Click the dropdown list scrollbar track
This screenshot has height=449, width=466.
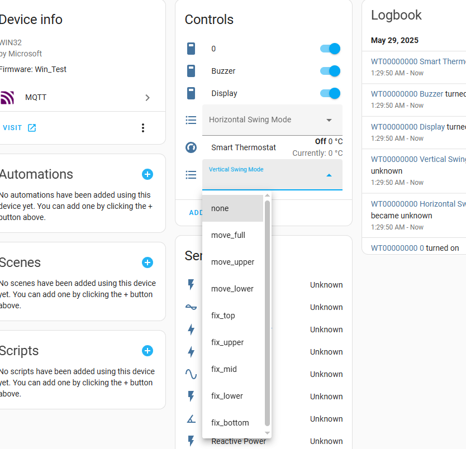click(x=267, y=314)
